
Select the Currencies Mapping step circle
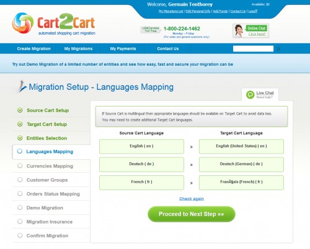point(20,165)
